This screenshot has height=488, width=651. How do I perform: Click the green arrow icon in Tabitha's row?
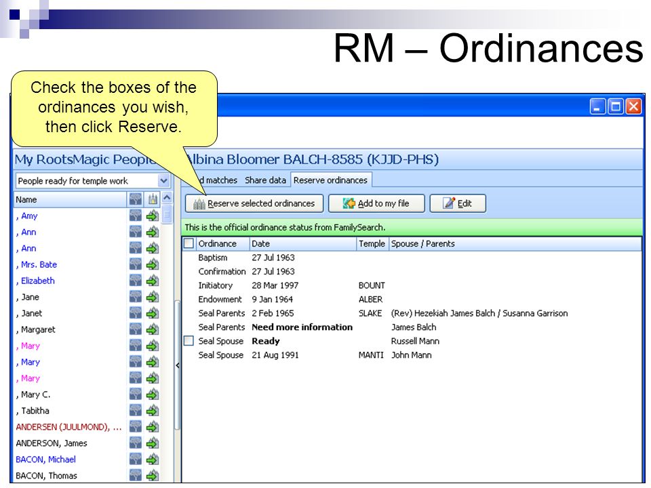coord(153,411)
